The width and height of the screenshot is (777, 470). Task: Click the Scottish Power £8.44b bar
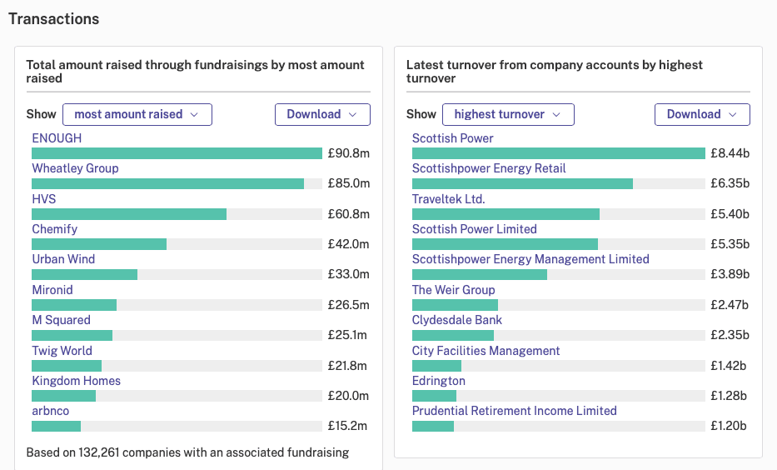559,153
